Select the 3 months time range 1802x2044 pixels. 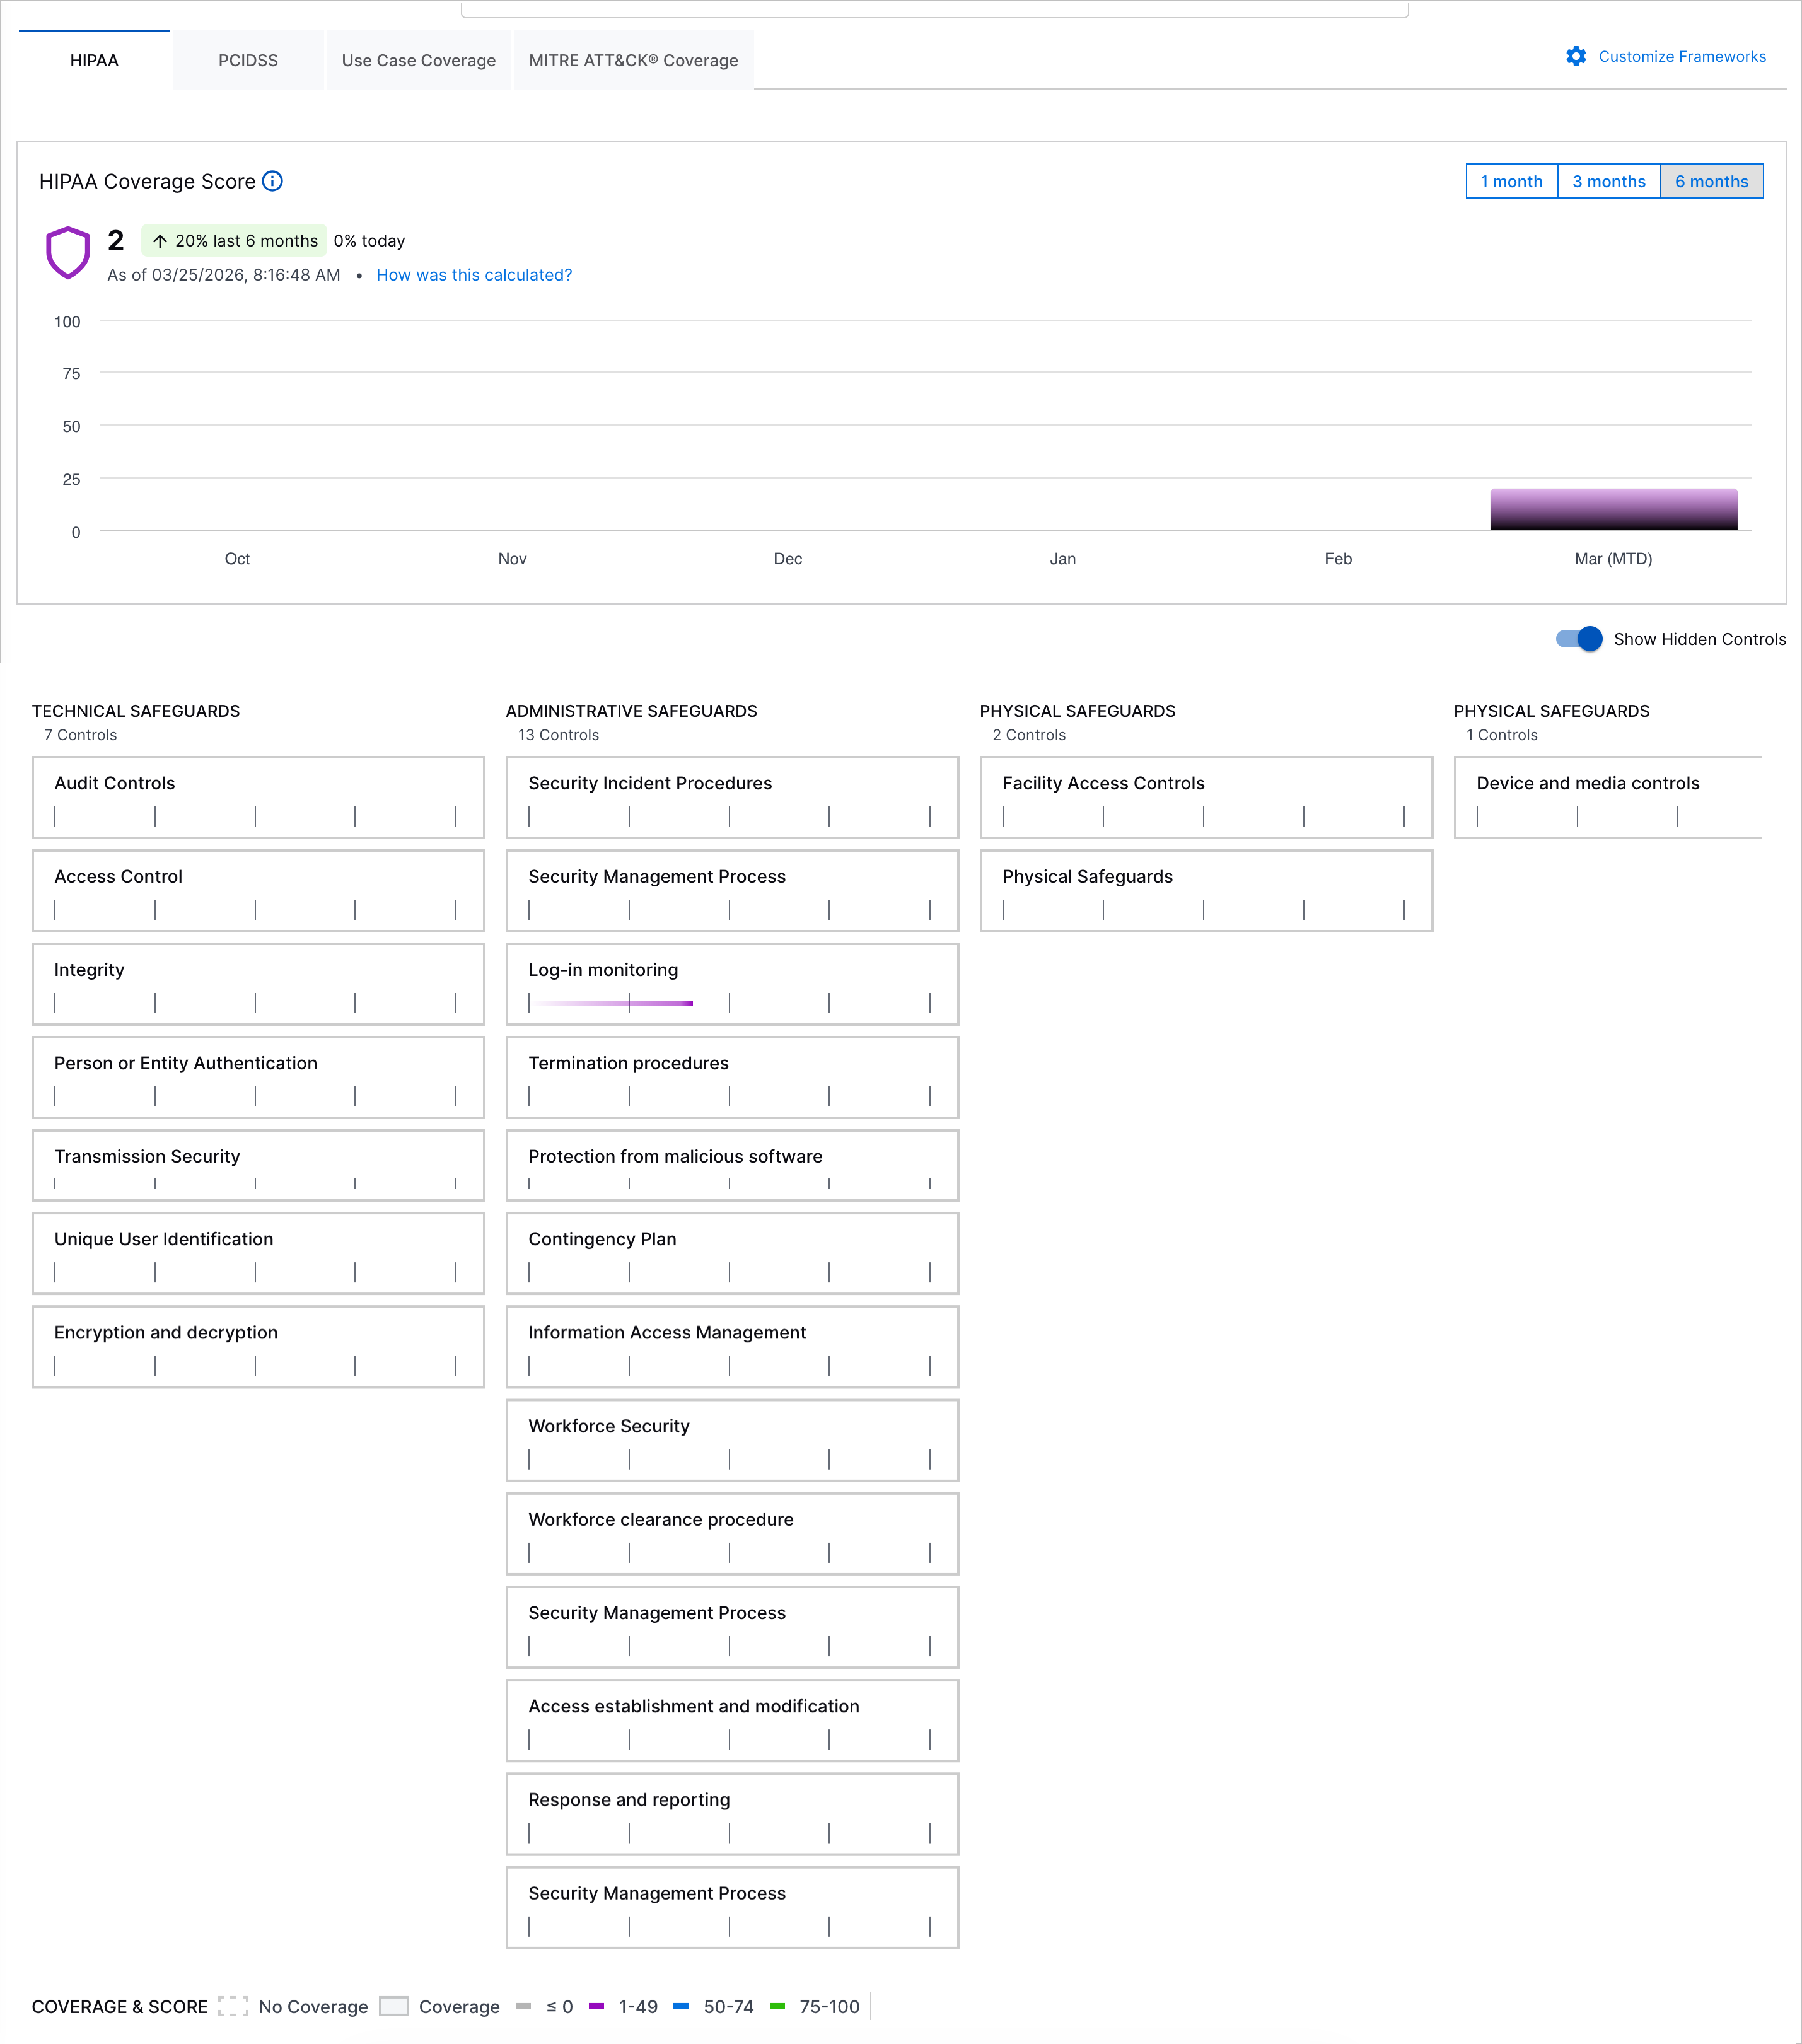pos(1608,181)
